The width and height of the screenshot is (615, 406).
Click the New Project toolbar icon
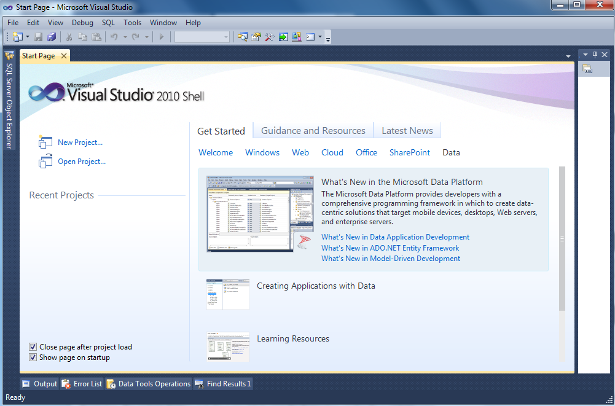18,37
